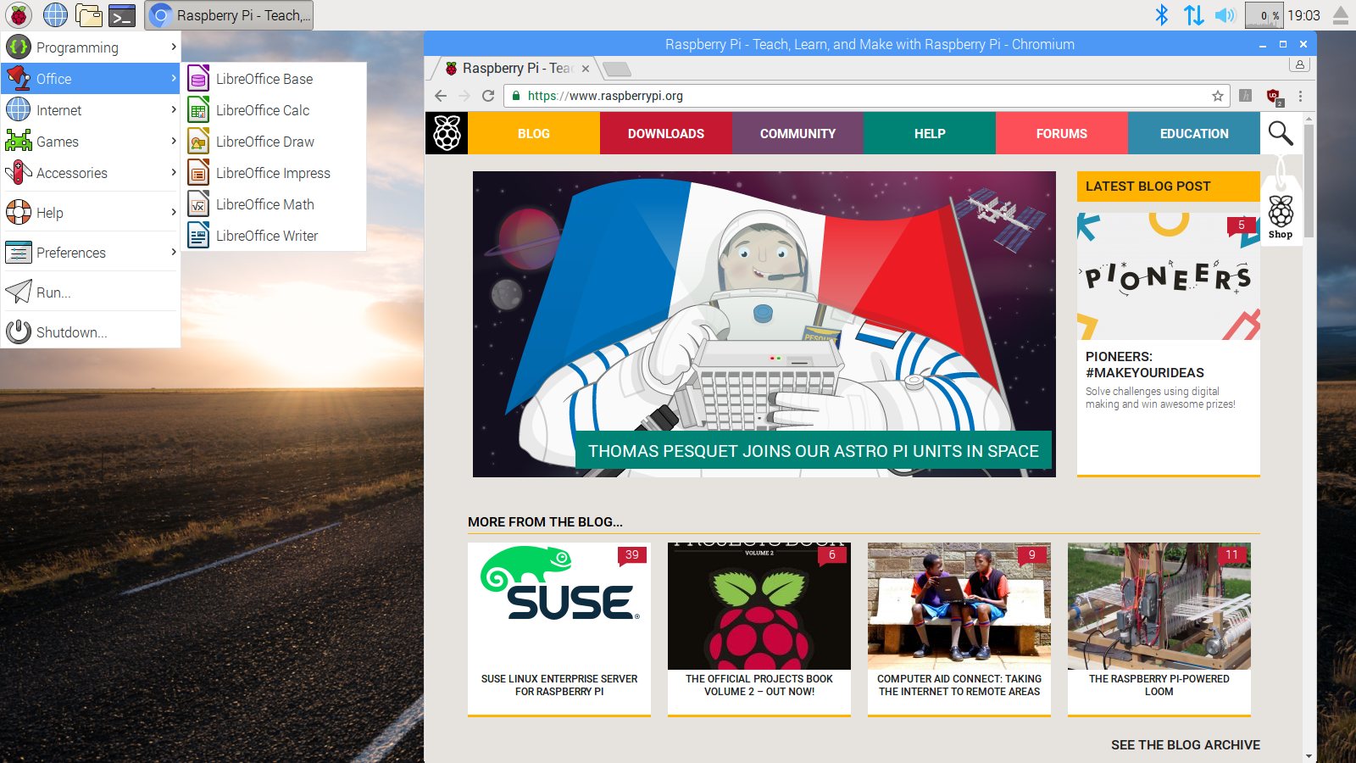Close the Raspberry Pi browser tab

coord(586,69)
